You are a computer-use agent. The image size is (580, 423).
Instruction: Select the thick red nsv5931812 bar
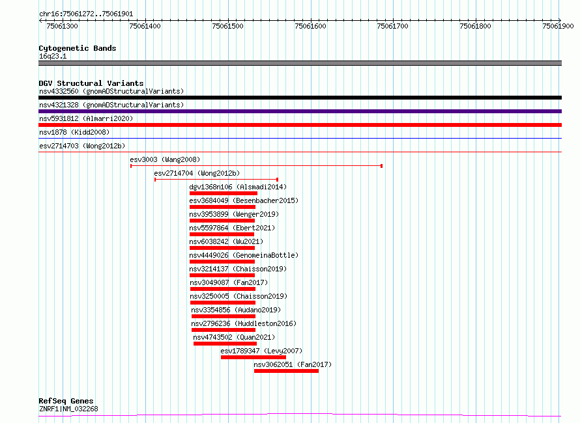pos(300,125)
